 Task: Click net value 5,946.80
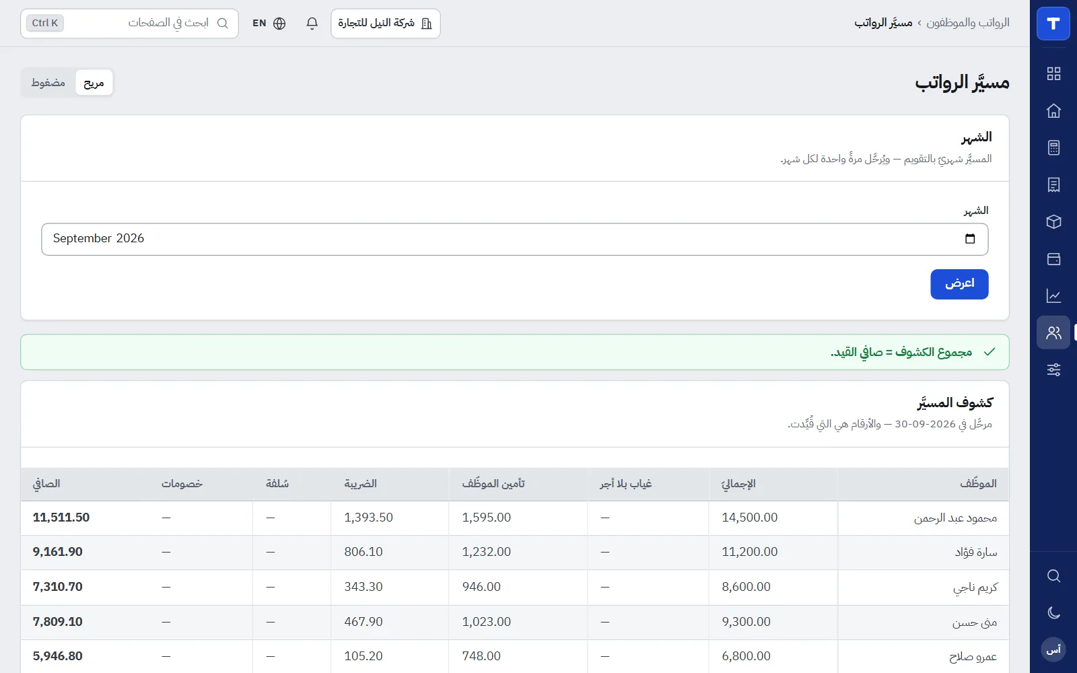coord(58,656)
